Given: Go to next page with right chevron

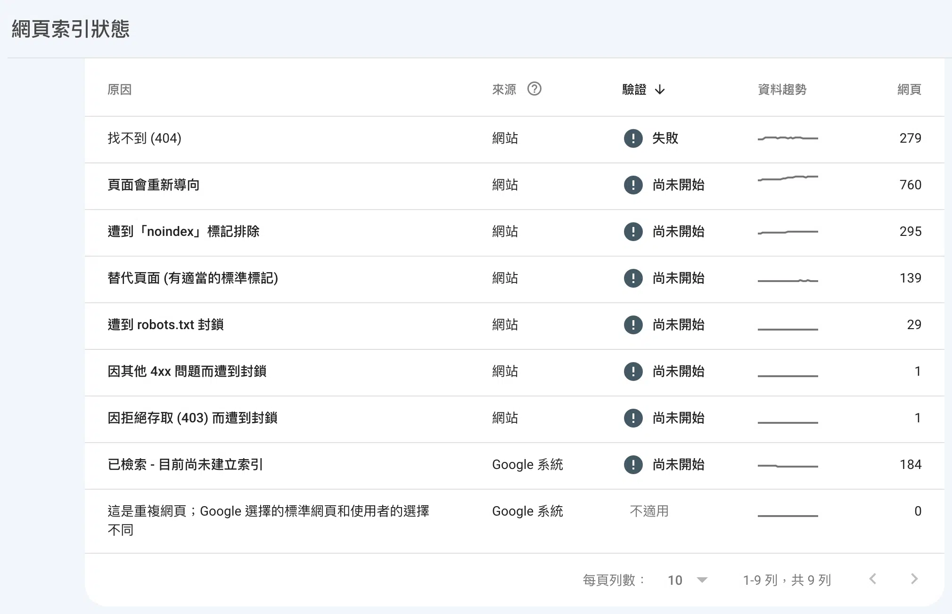Looking at the screenshot, I should pos(914,579).
